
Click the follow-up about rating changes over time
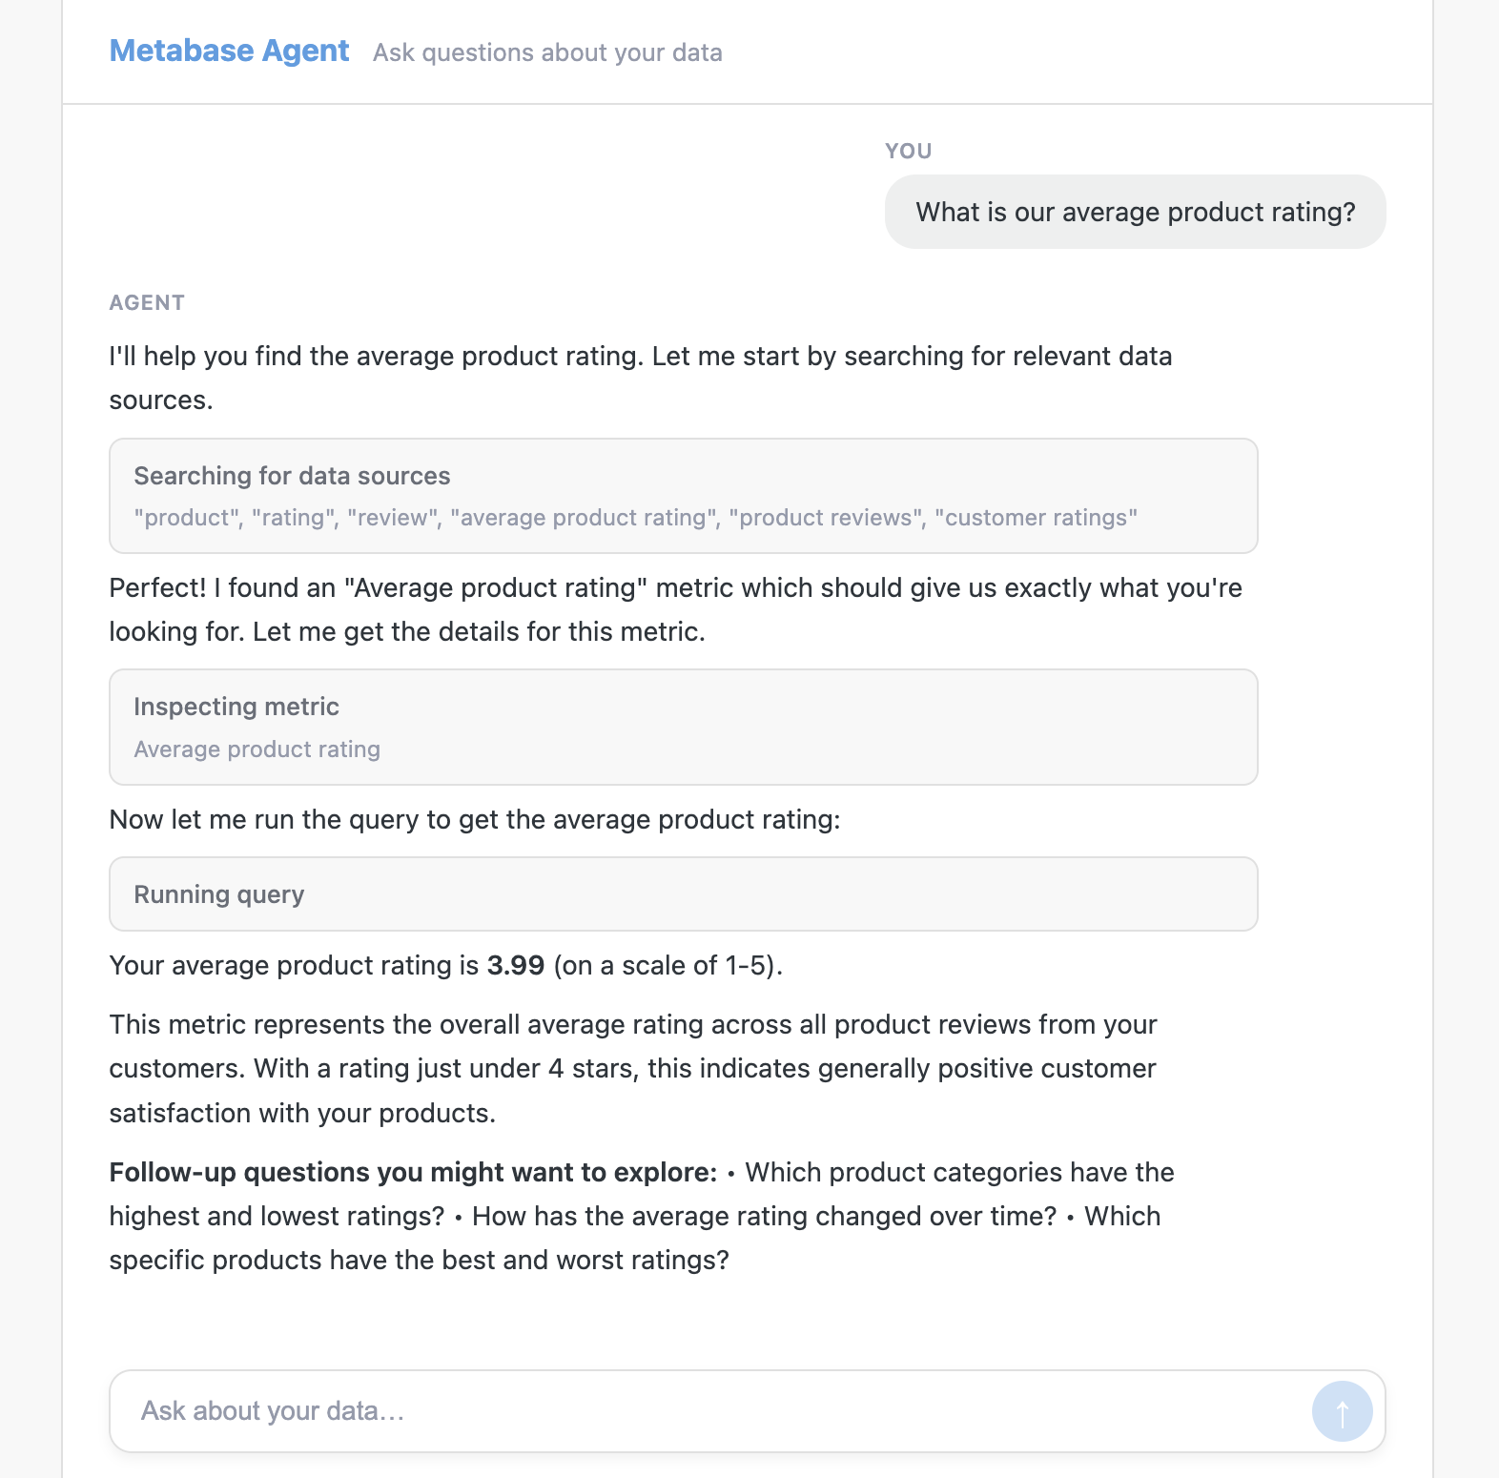tap(763, 1216)
